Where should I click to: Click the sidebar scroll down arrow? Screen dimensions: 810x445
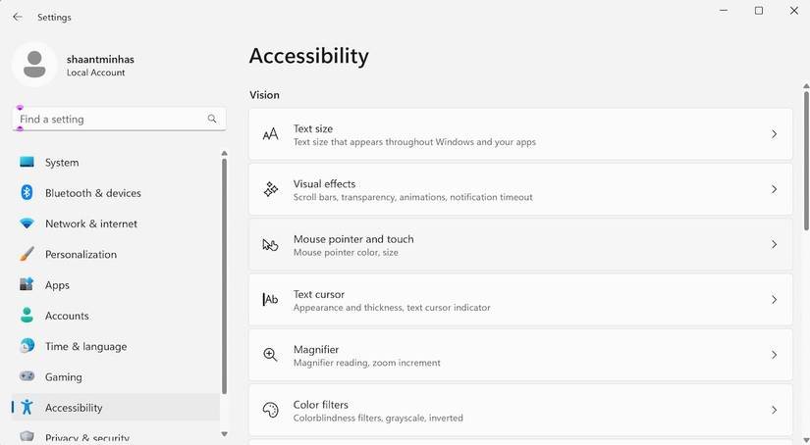tap(224, 433)
